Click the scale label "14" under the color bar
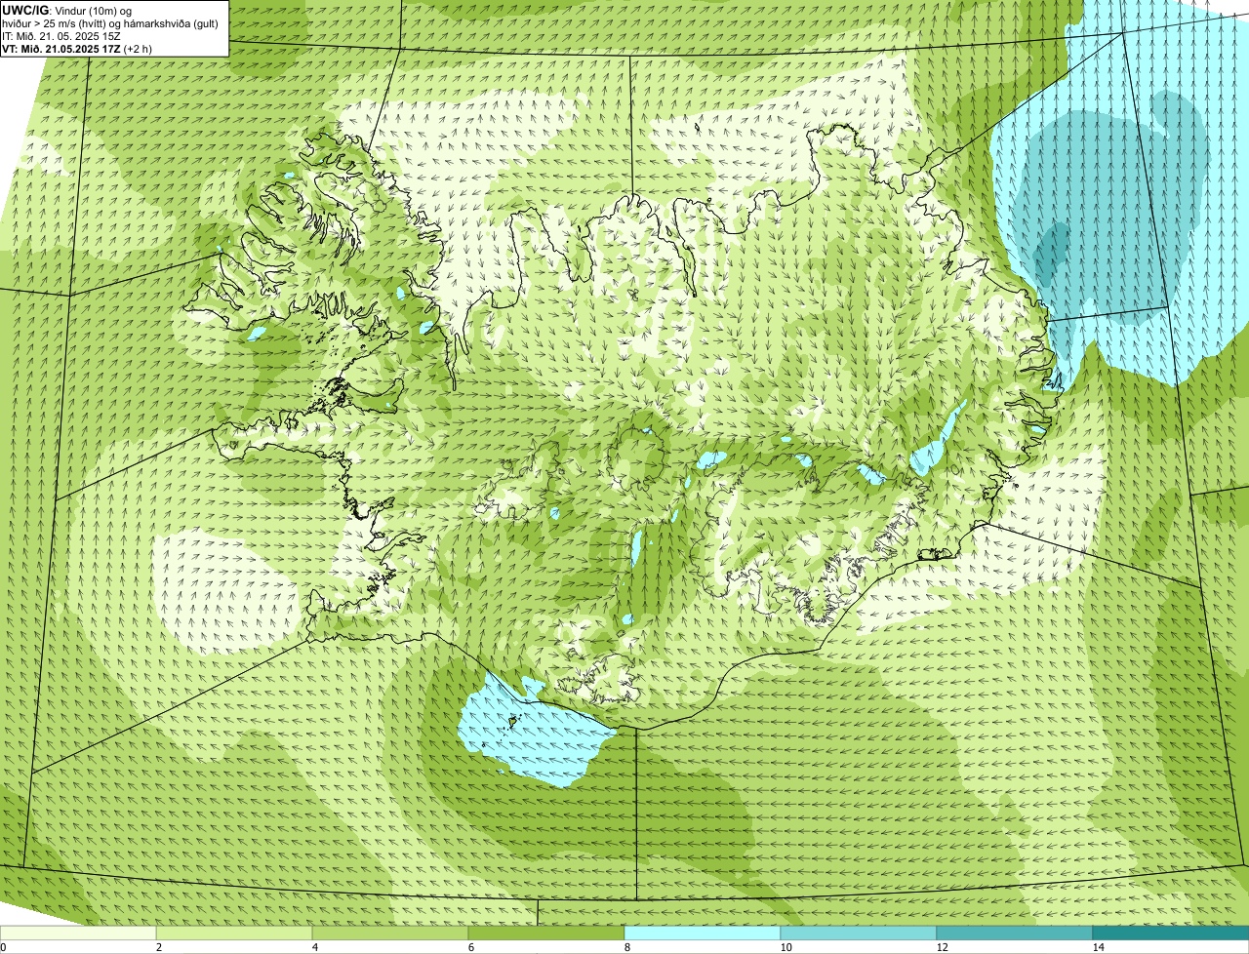 [1098, 947]
